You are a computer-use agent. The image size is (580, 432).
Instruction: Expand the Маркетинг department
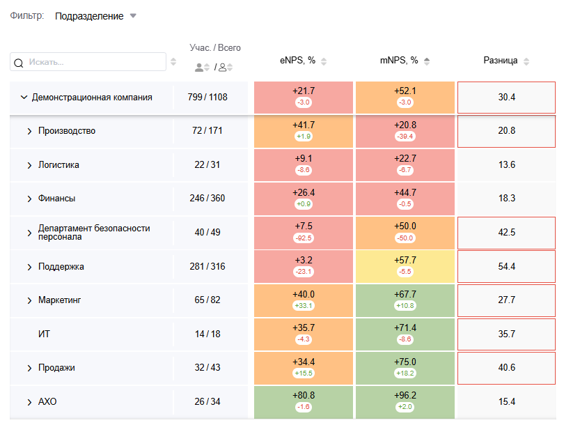(x=29, y=300)
